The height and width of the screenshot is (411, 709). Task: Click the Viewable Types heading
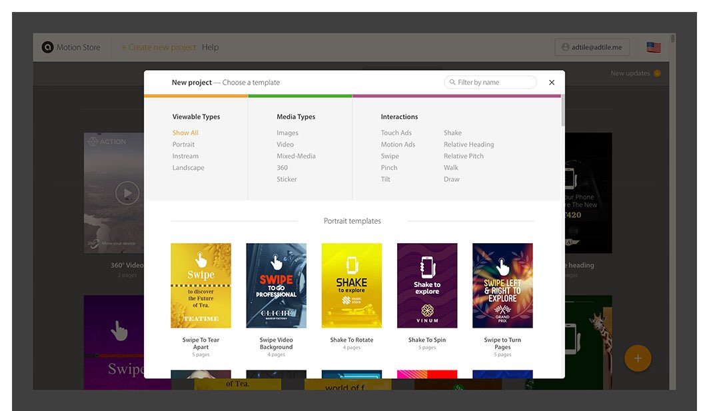click(x=196, y=117)
